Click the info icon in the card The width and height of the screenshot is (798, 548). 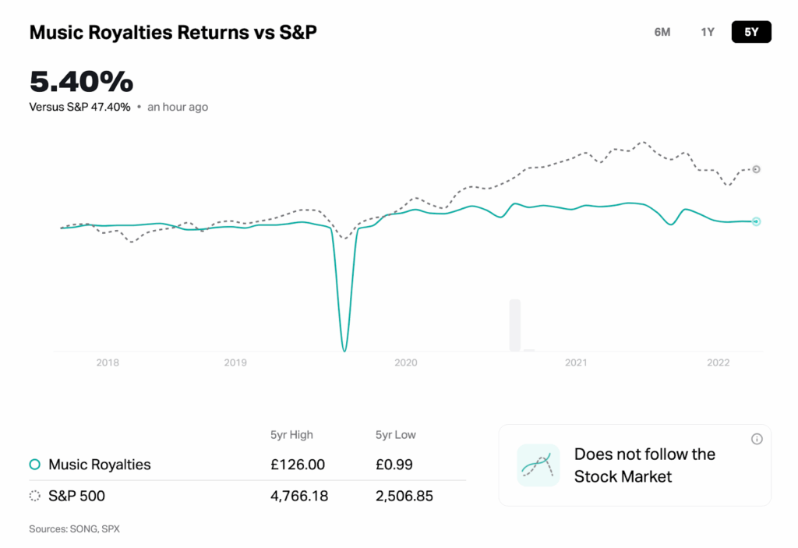pos(757,440)
